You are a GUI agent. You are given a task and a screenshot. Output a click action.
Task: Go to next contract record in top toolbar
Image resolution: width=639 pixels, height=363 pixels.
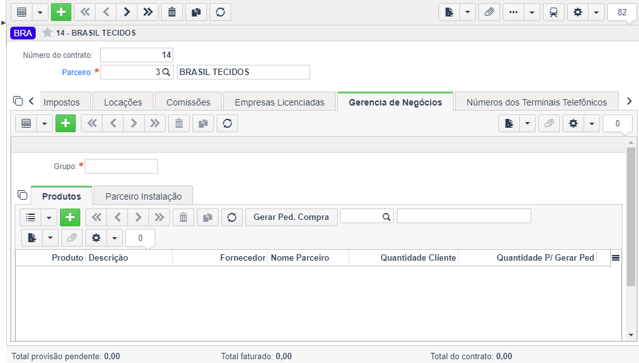coord(127,12)
